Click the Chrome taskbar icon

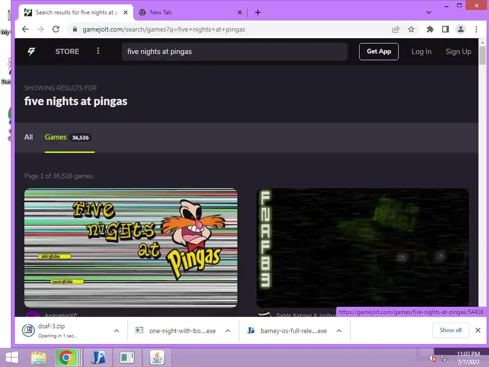[66, 357]
